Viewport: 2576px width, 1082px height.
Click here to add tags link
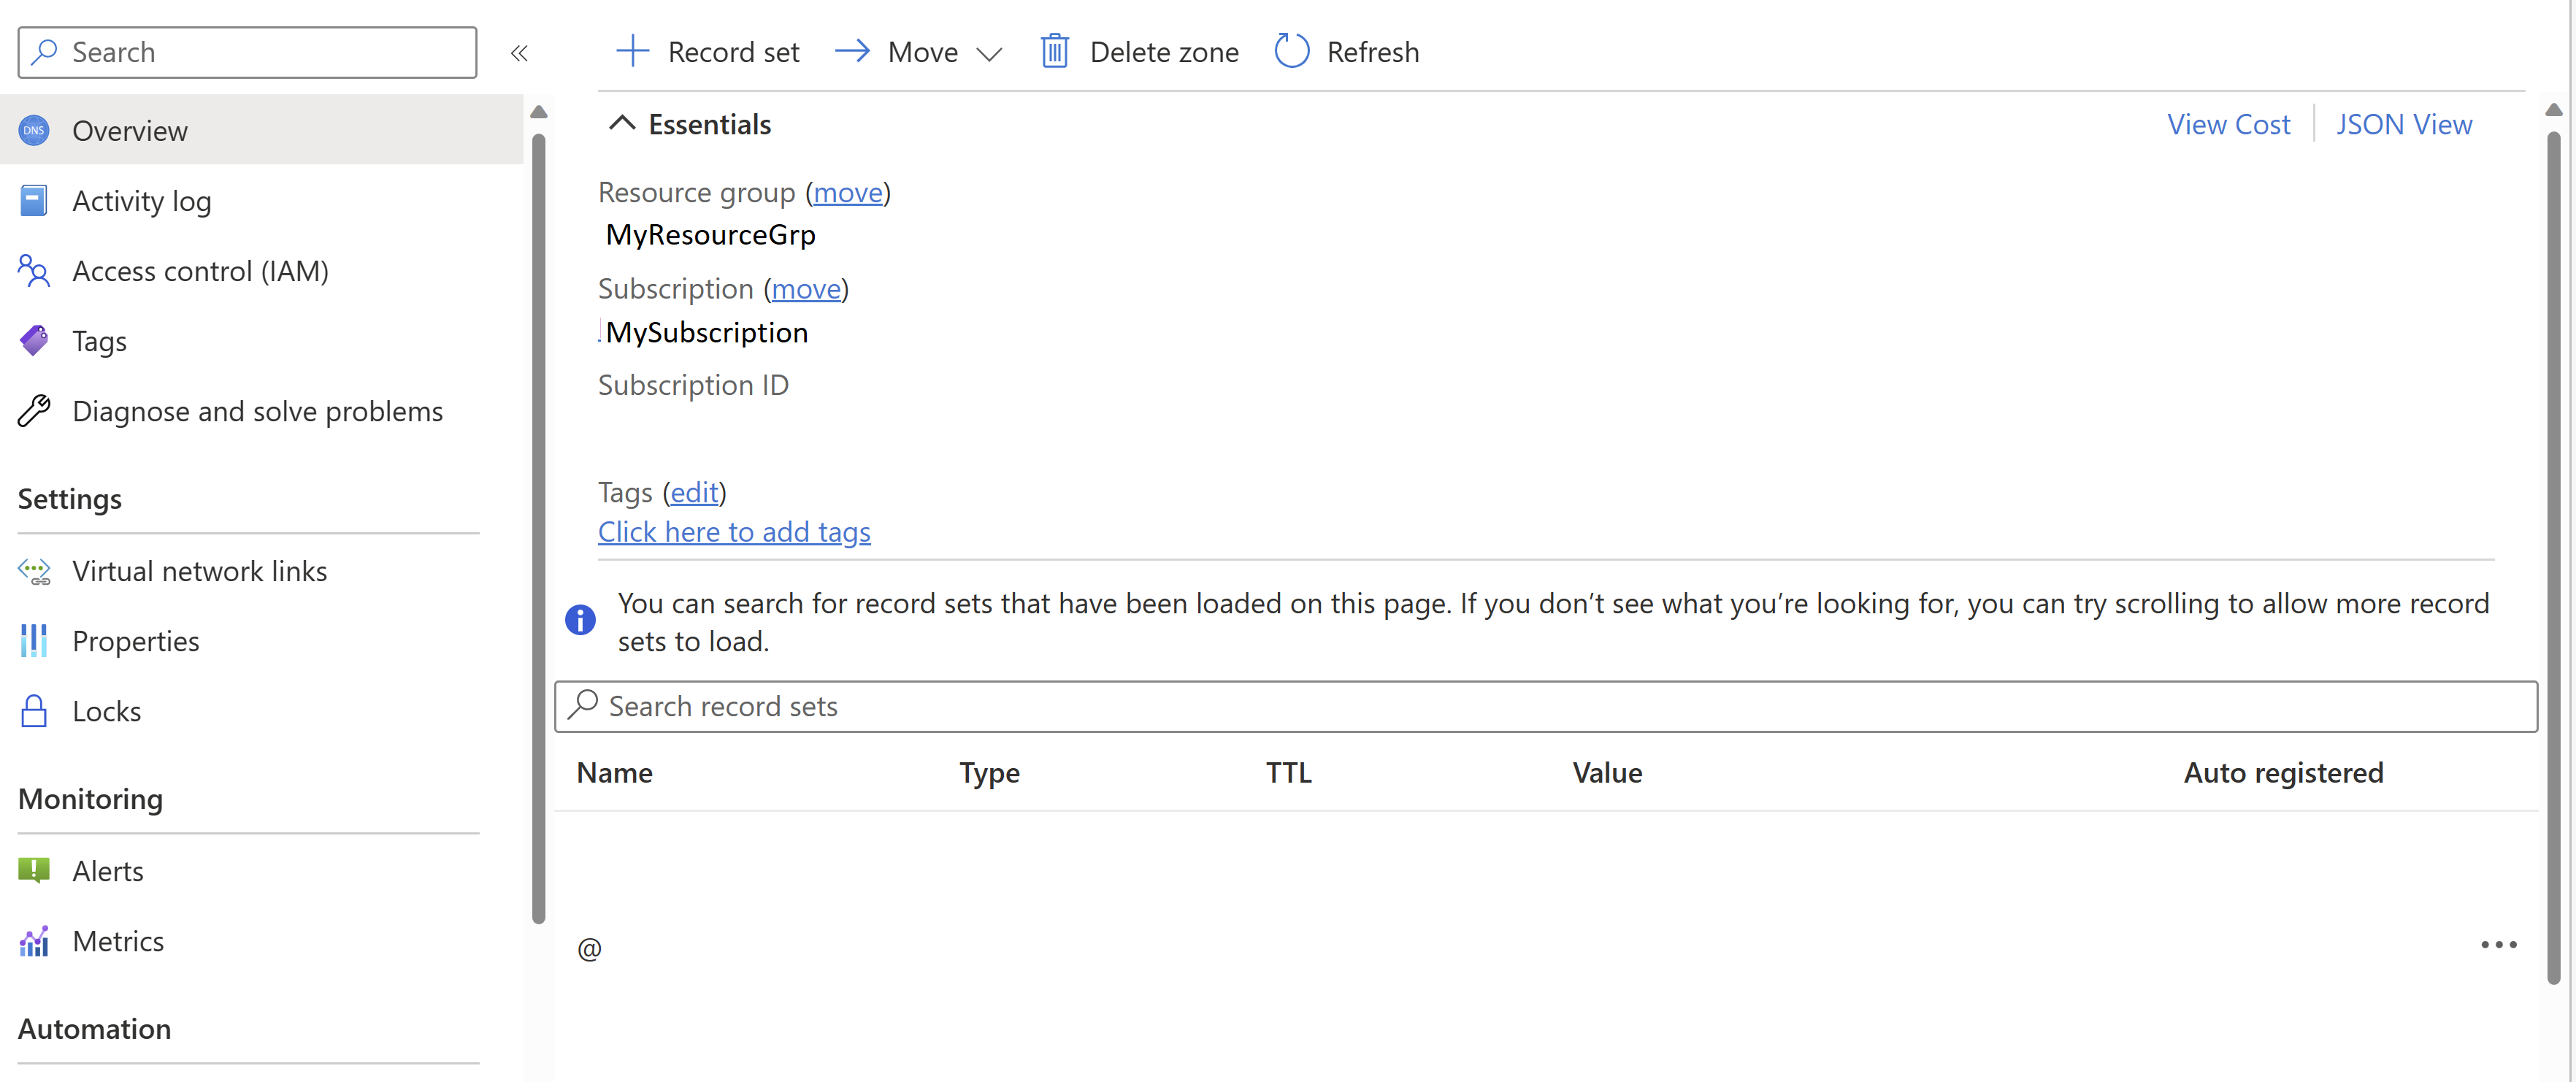pos(733,530)
